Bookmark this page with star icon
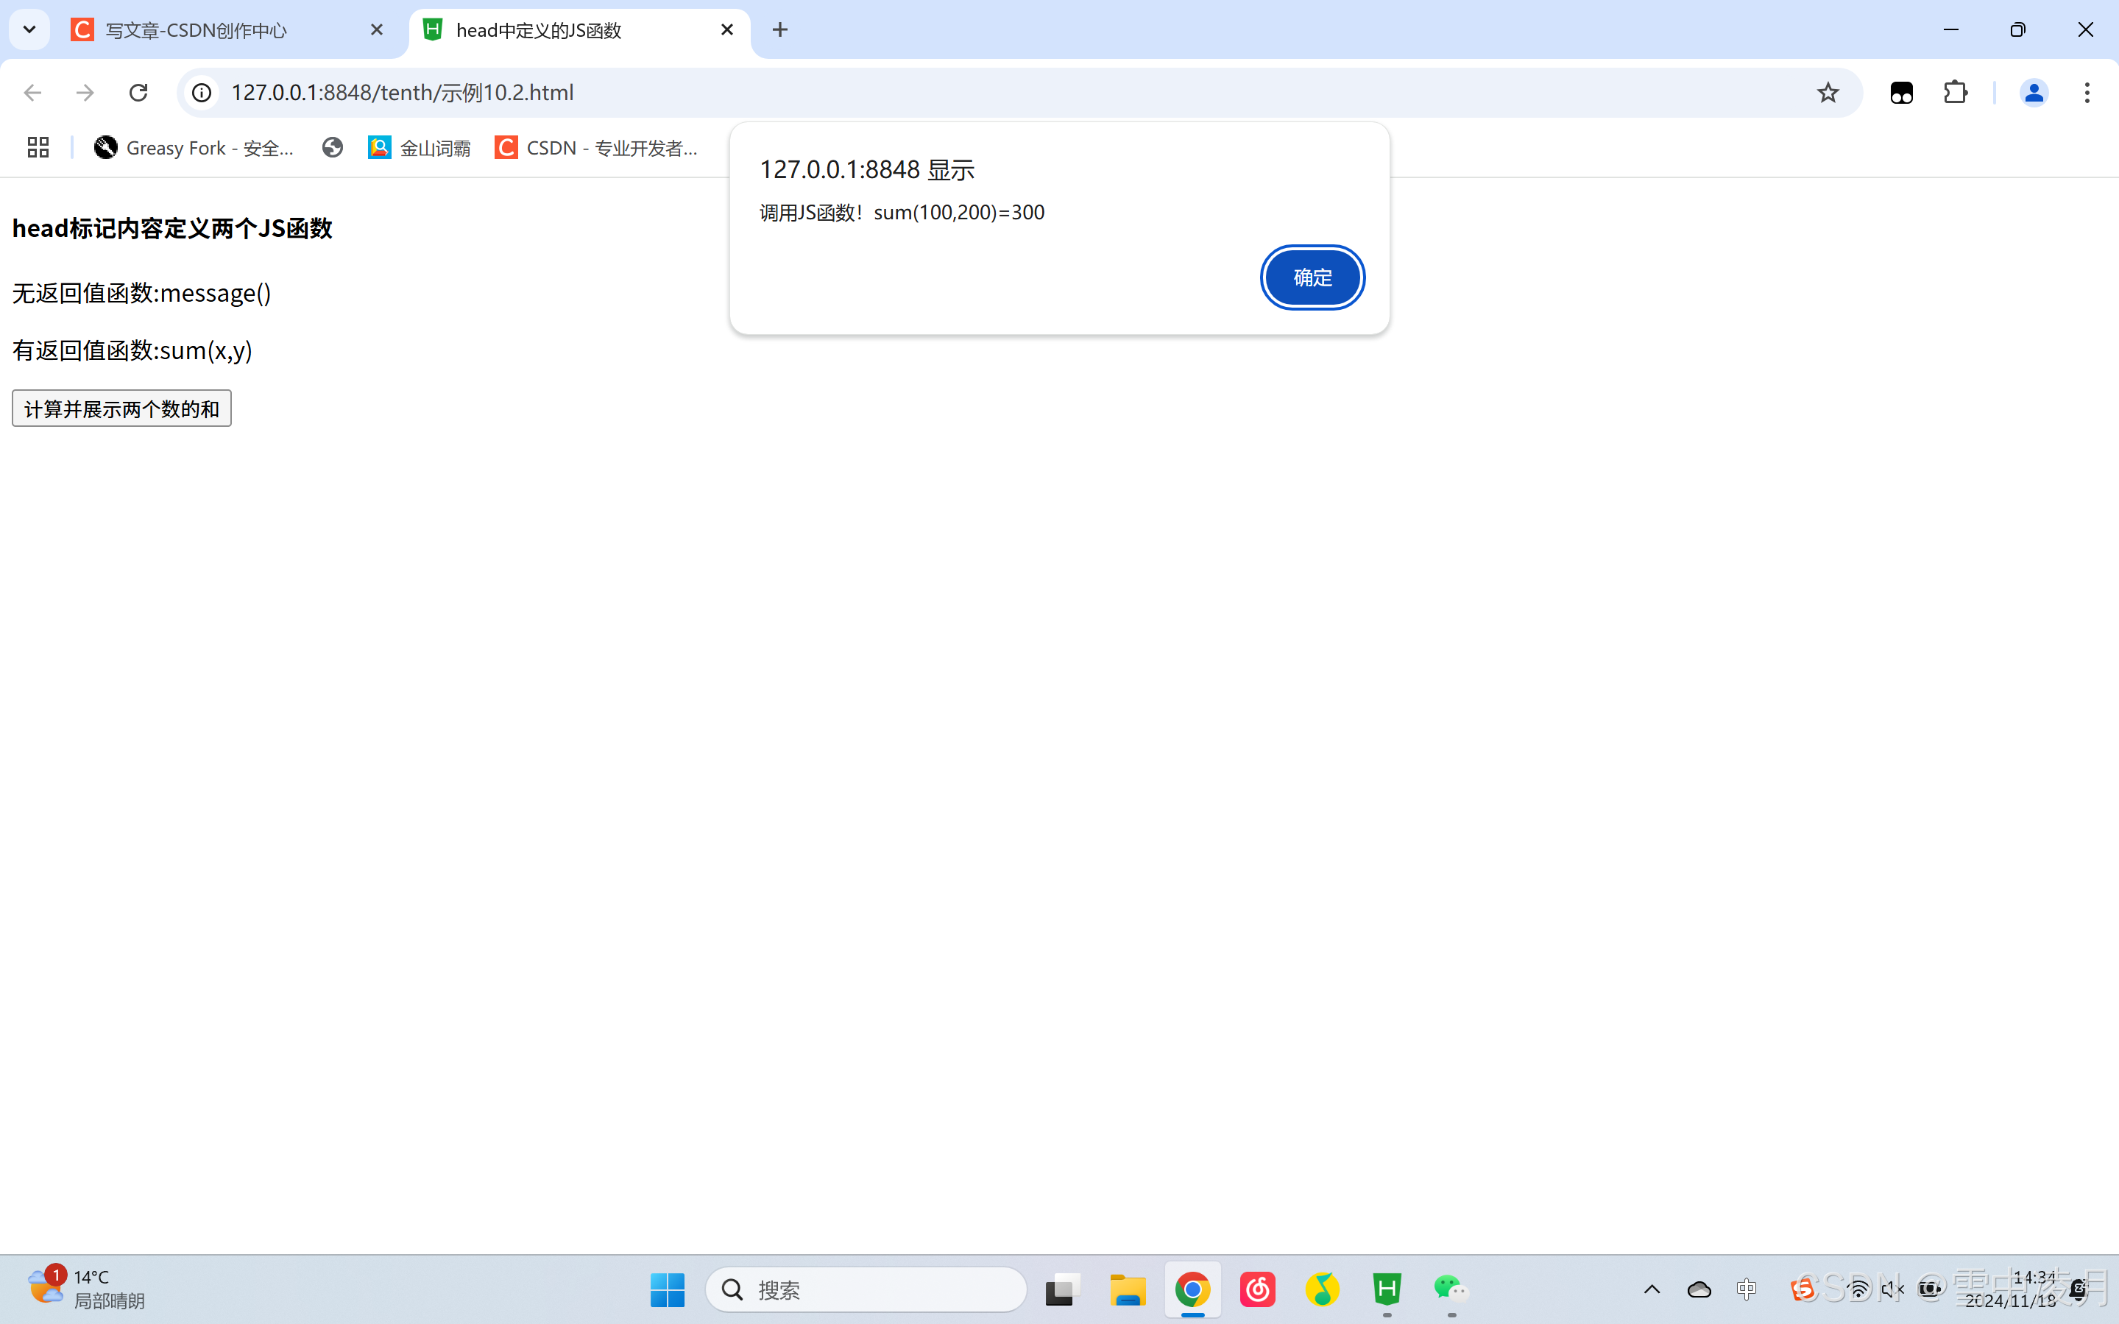This screenshot has height=1324, width=2119. pyautogui.click(x=1828, y=93)
